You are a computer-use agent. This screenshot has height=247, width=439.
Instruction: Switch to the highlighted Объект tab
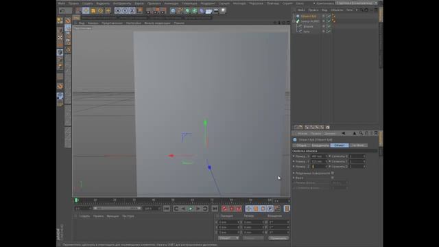(340, 145)
